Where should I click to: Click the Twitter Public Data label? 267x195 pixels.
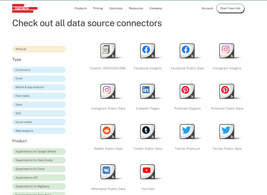pos(227,149)
